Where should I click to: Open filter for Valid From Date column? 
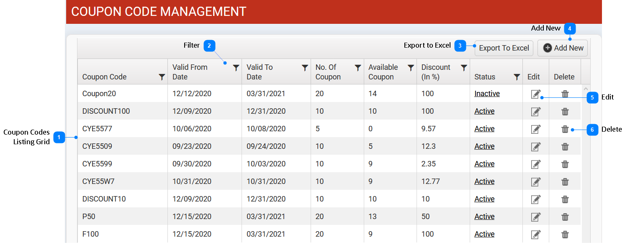coord(236,68)
